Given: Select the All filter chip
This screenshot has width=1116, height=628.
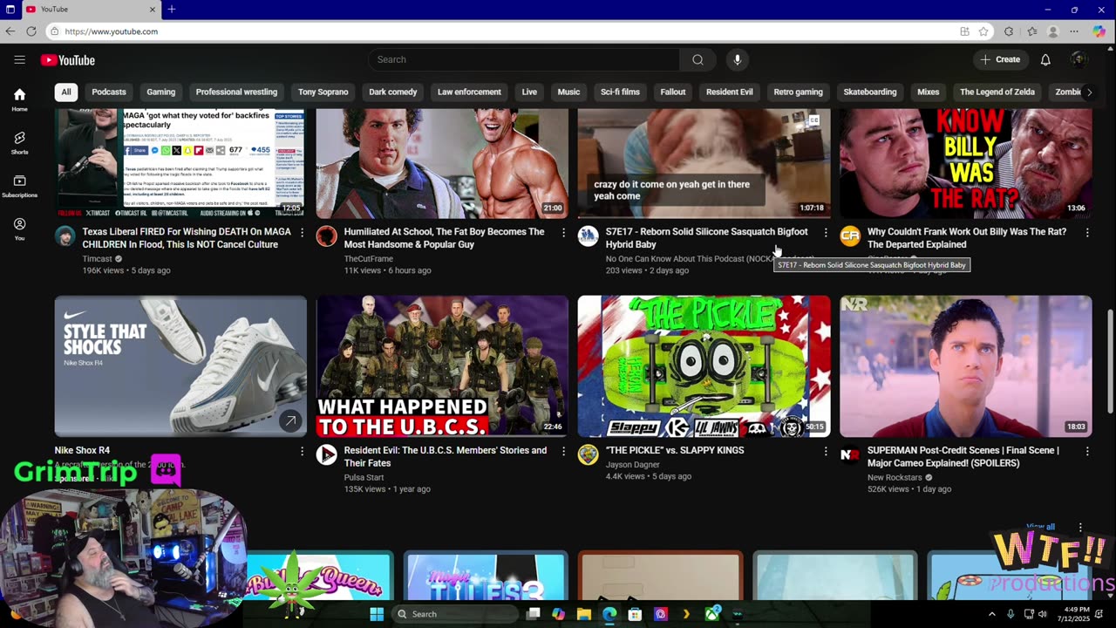Looking at the screenshot, I should click(65, 92).
